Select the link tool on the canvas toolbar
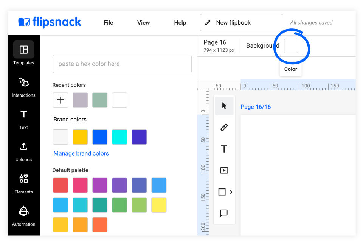363x246 pixels. coord(224,128)
